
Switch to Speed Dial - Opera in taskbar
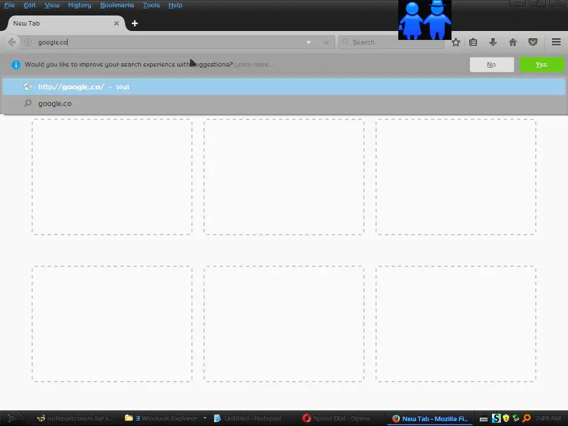click(336, 418)
